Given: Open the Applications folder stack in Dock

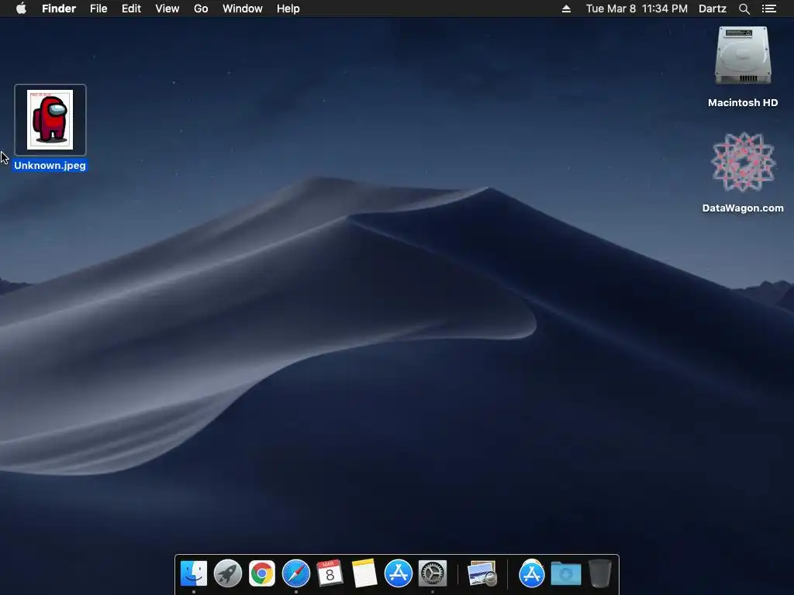Looking at the screenshot, I should 532,574.
